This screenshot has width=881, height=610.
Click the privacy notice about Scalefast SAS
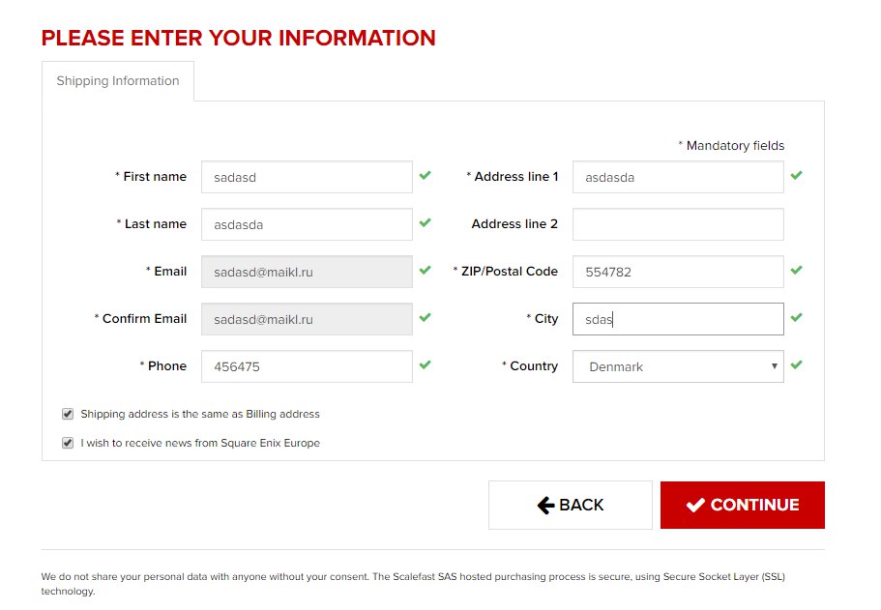click(x=413, y=584)
